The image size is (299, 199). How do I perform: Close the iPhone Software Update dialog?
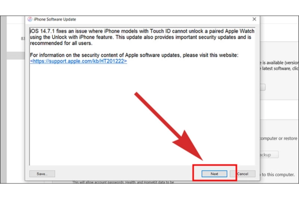[254, 19]
